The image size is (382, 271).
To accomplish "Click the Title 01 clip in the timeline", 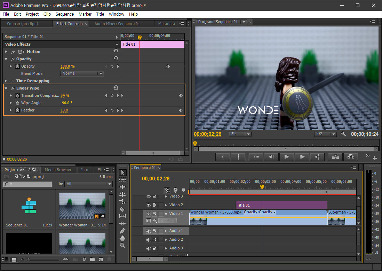I will 281,205.
